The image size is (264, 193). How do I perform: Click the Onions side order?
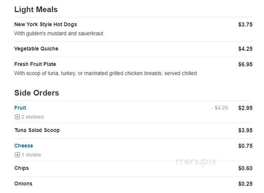tap(23, 184)
